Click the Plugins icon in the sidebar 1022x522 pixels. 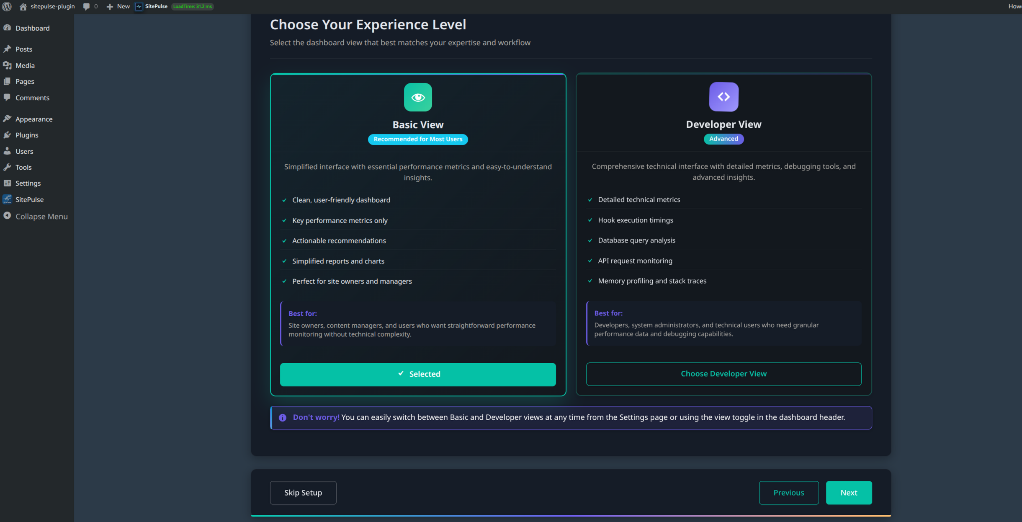[8, 135]
